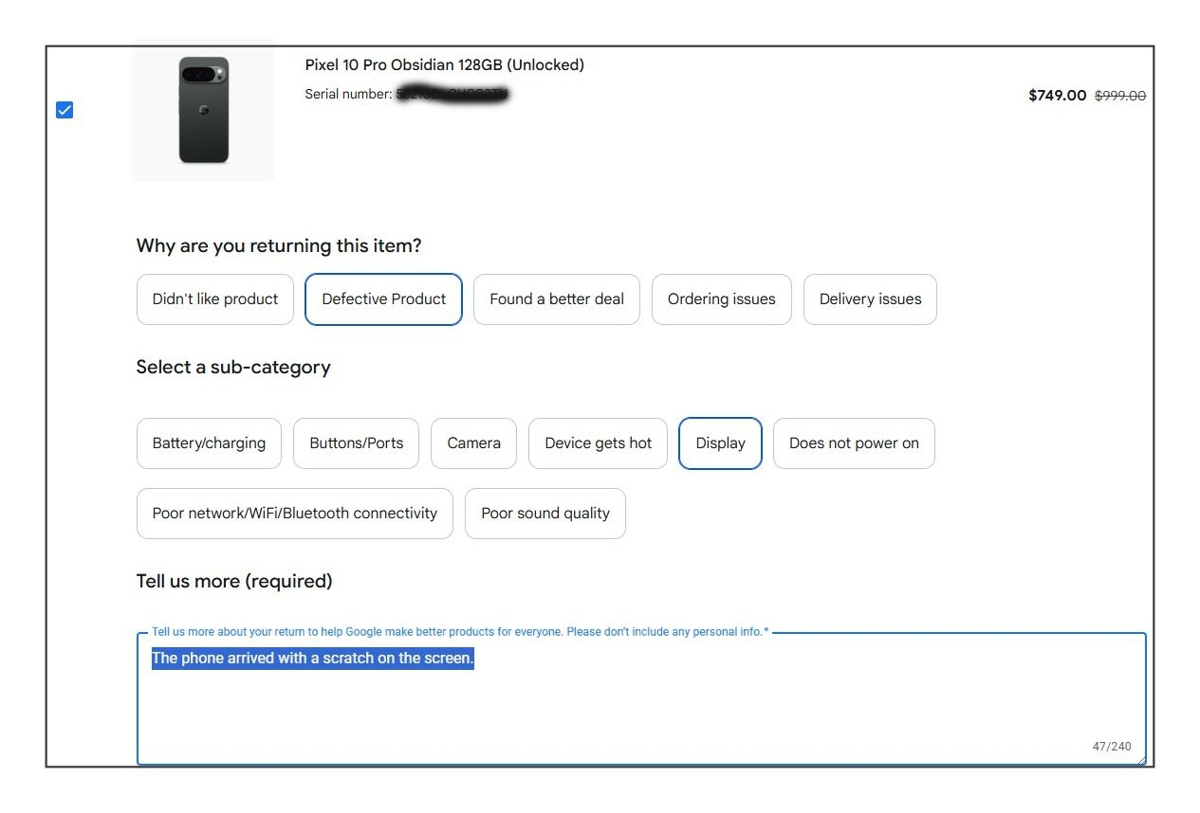Choose "Device gets hot" sub-category
This screenshot has height=813, width=1200.
click(x=598, y=443)
